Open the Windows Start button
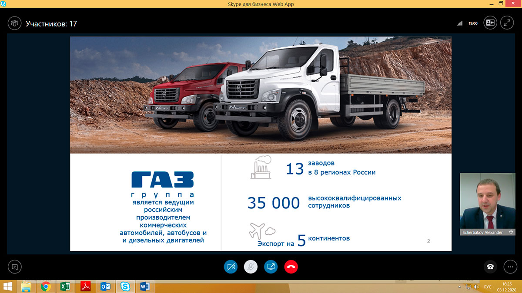Screen dimensions: 522x293 pos(7,286)
